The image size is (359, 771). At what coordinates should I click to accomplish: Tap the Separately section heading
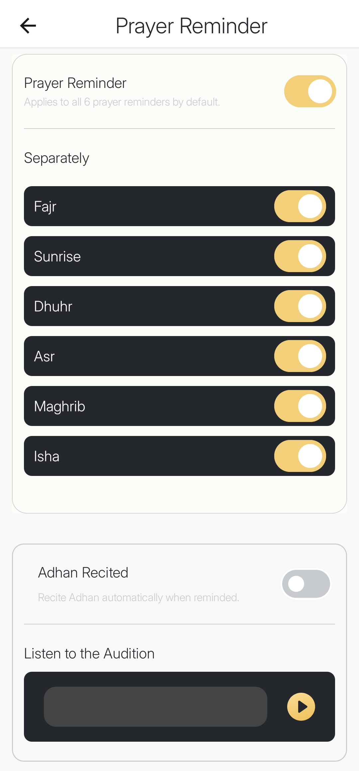[57, 158]
